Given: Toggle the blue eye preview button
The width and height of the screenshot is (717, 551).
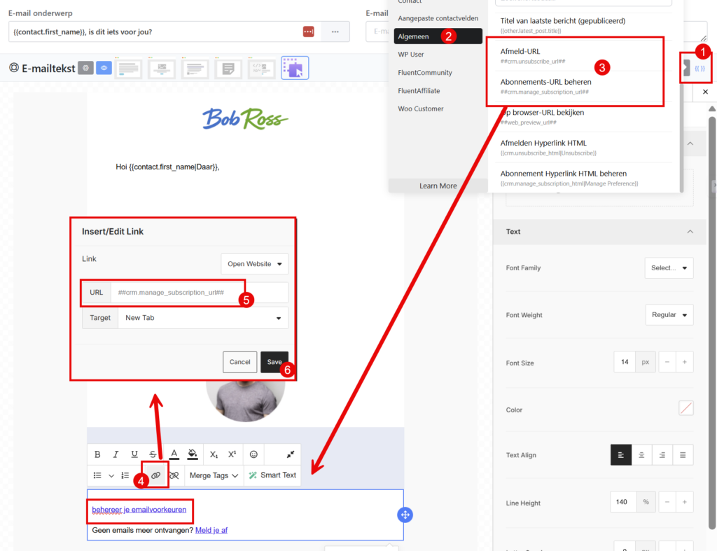Looking at the screenshot, I should [104, 68].
